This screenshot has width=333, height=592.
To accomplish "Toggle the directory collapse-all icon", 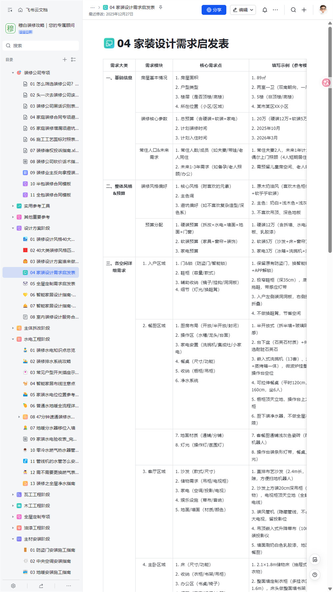I will pyautogui.click(x=74, y=60).
